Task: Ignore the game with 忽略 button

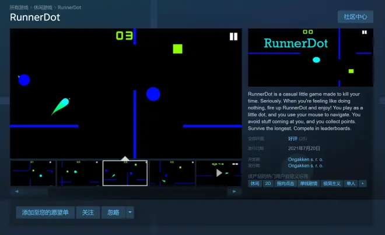Action: pos(113,212)
